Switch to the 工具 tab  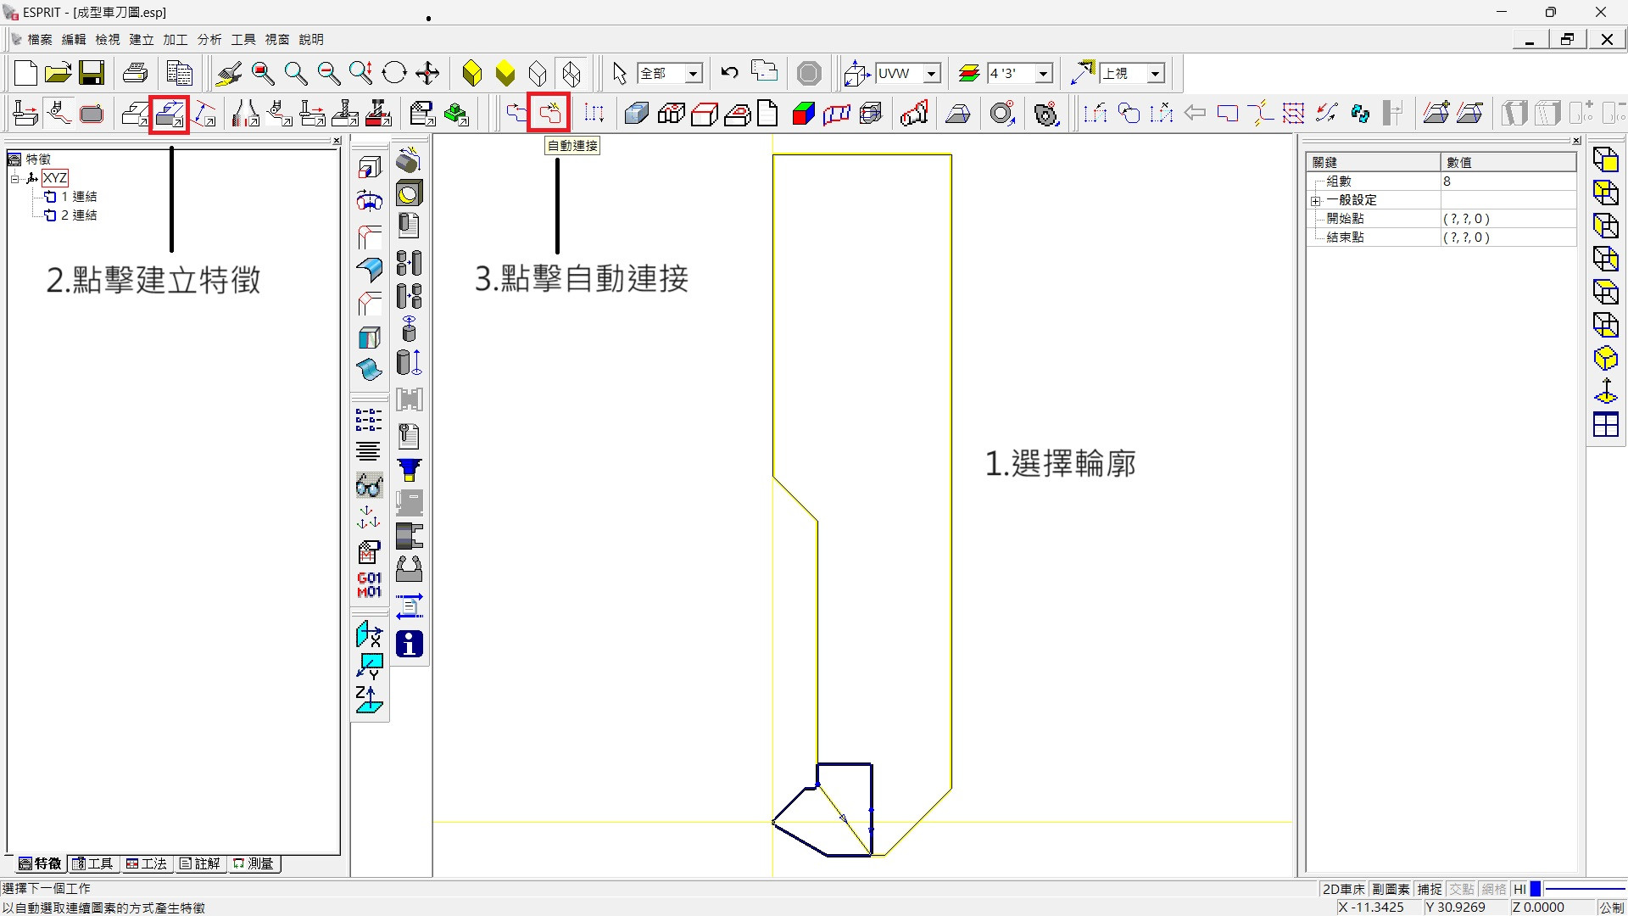click(x=93, y=863)
